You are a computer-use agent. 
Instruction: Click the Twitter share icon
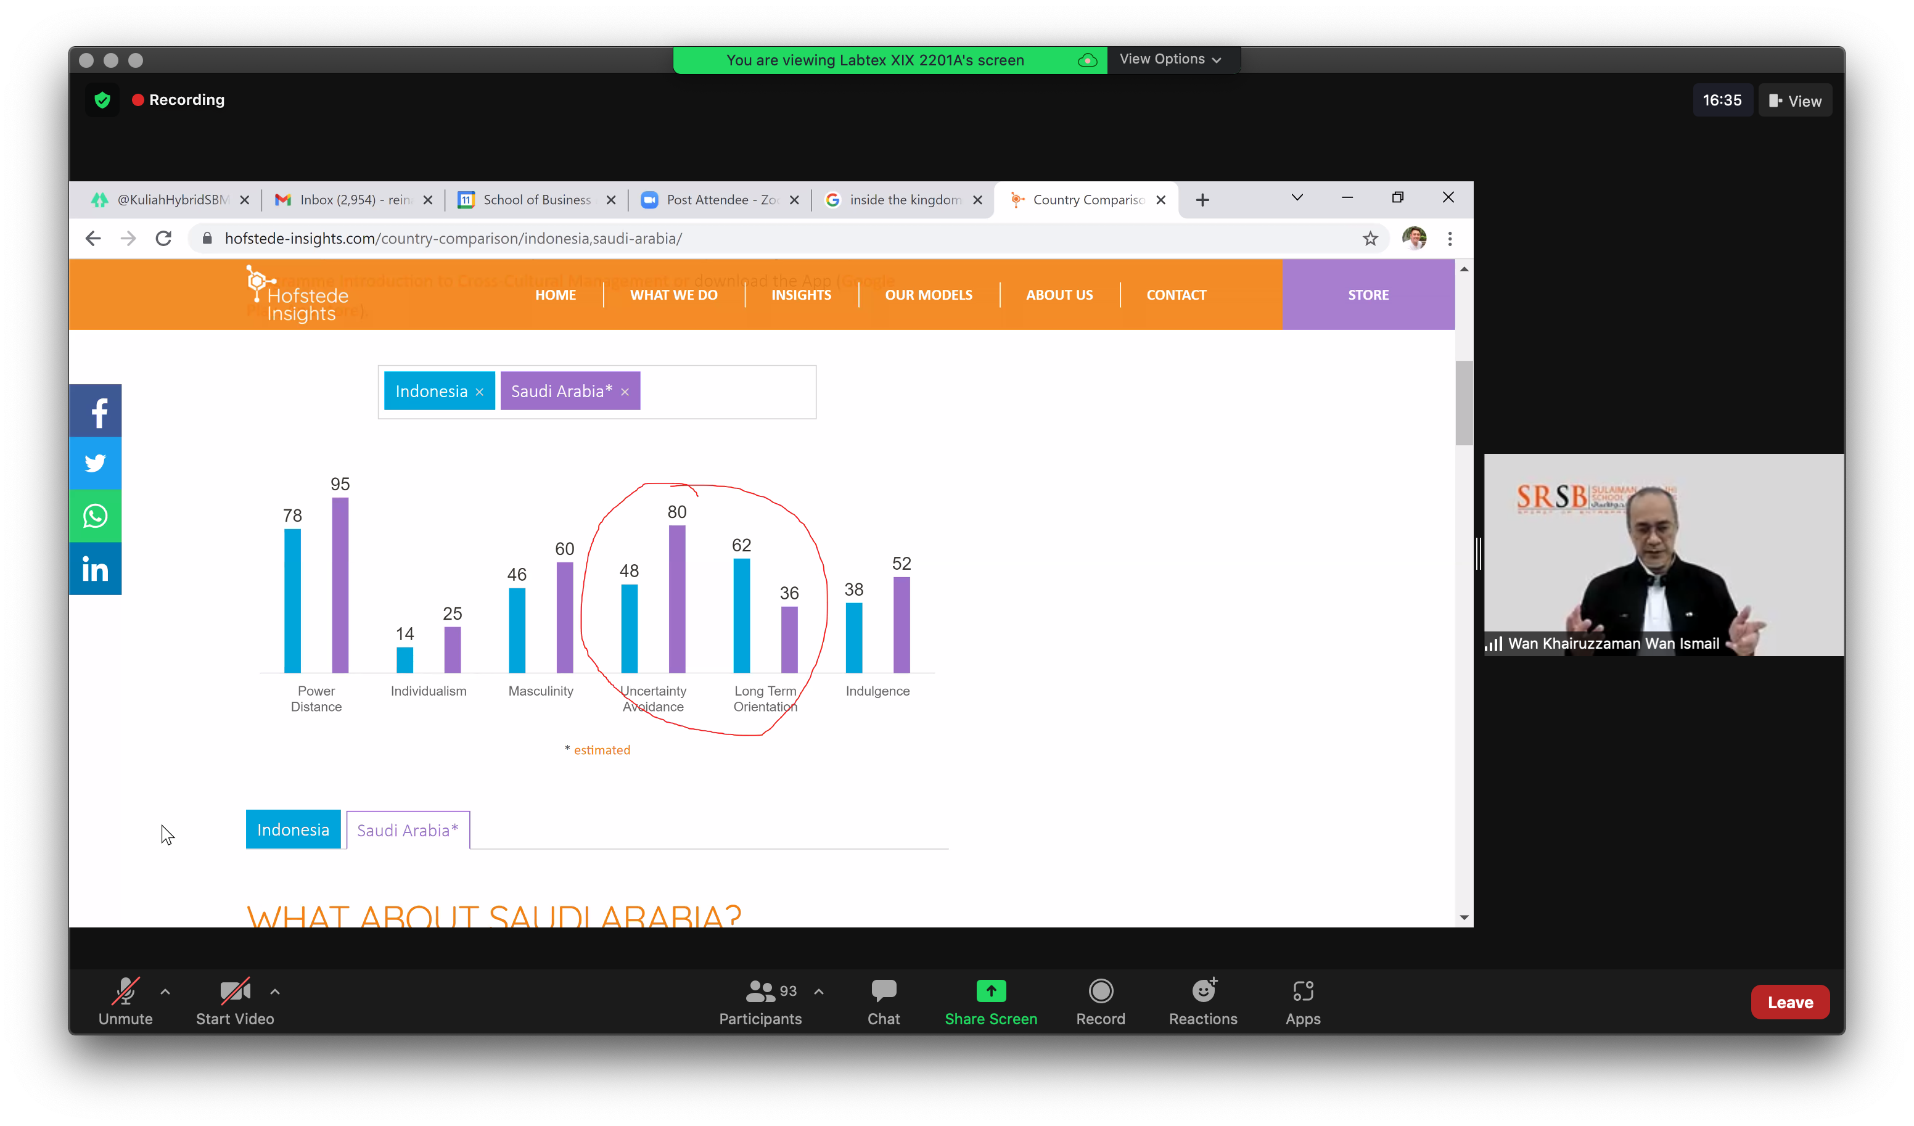pos(96,464)
